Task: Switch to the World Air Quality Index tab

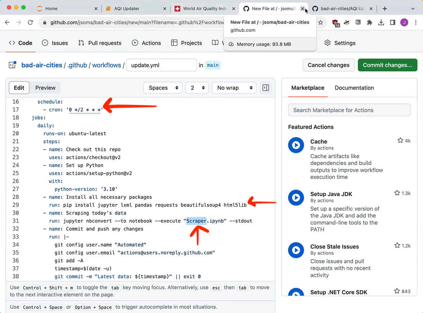Action: [205, 9]
